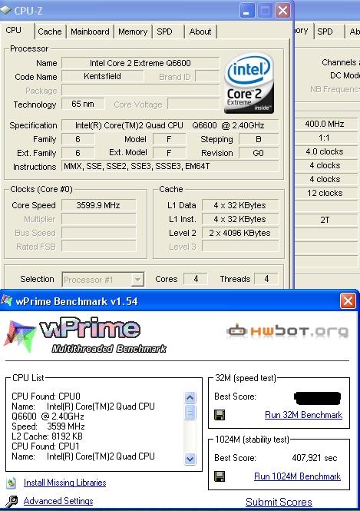Click the Stepping value B
The height and width of the screenshot is (511, 360).
pos(259,139)
